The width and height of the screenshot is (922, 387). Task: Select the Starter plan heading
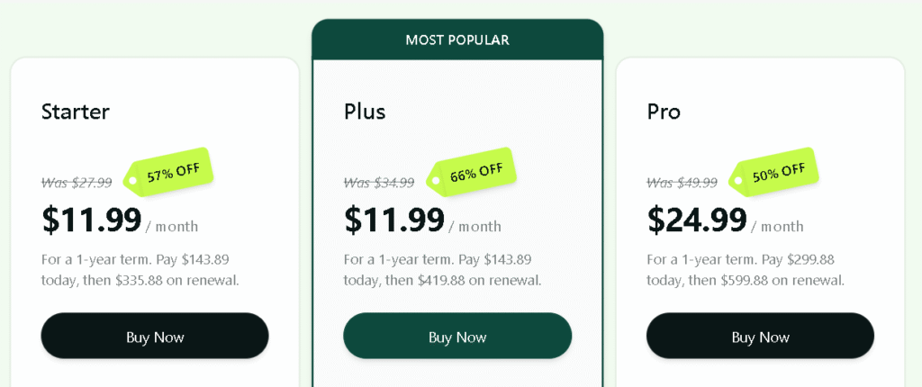point(76,112)
